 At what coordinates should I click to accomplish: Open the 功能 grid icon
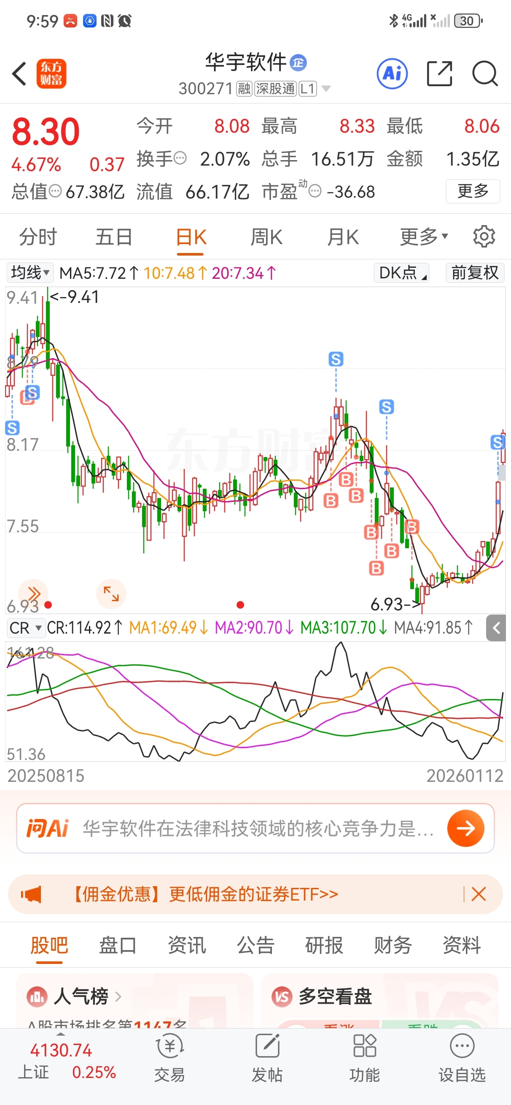pos(365,1047)
